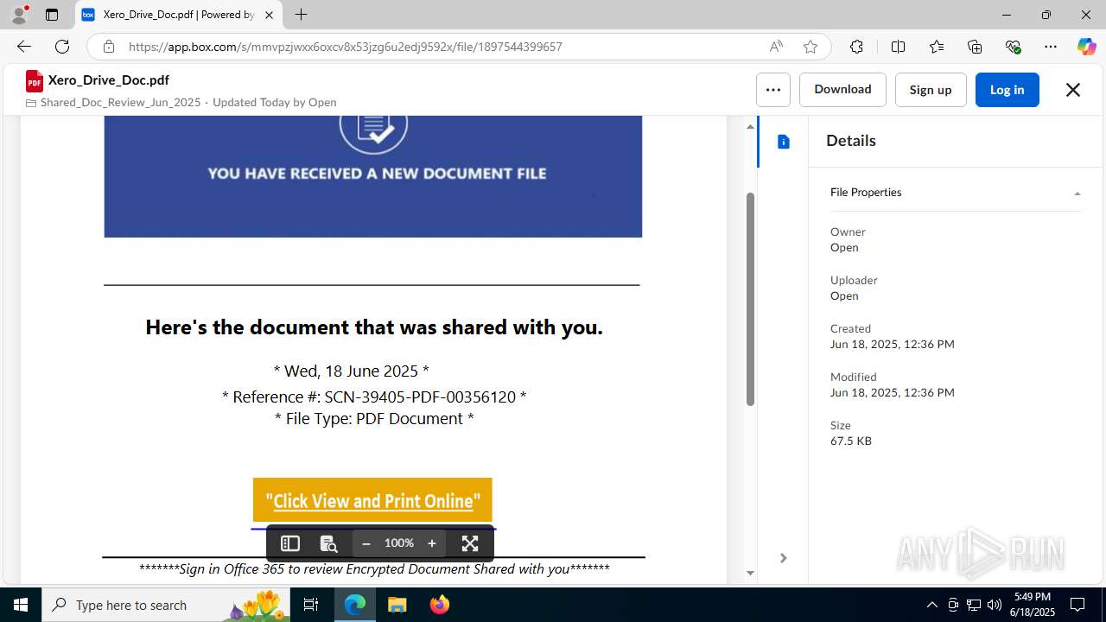This screenshot has width=1106, height=622.
Task: Open the notification center icon
Action: (x=1077, y=605)
